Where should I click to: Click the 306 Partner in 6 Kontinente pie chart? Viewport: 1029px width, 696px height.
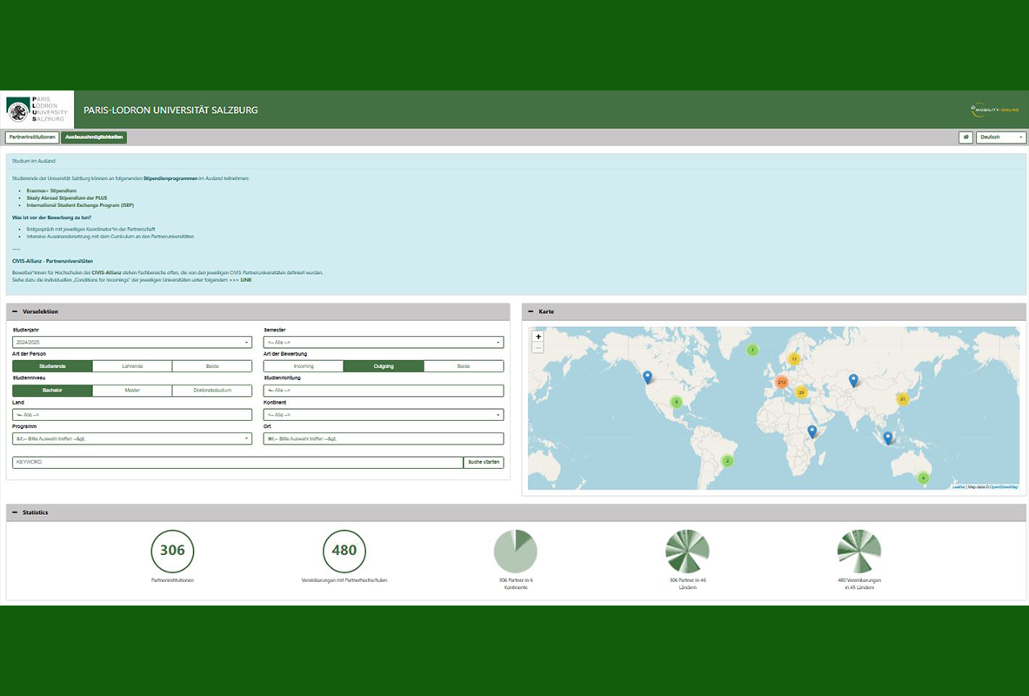tap(516, 551)
